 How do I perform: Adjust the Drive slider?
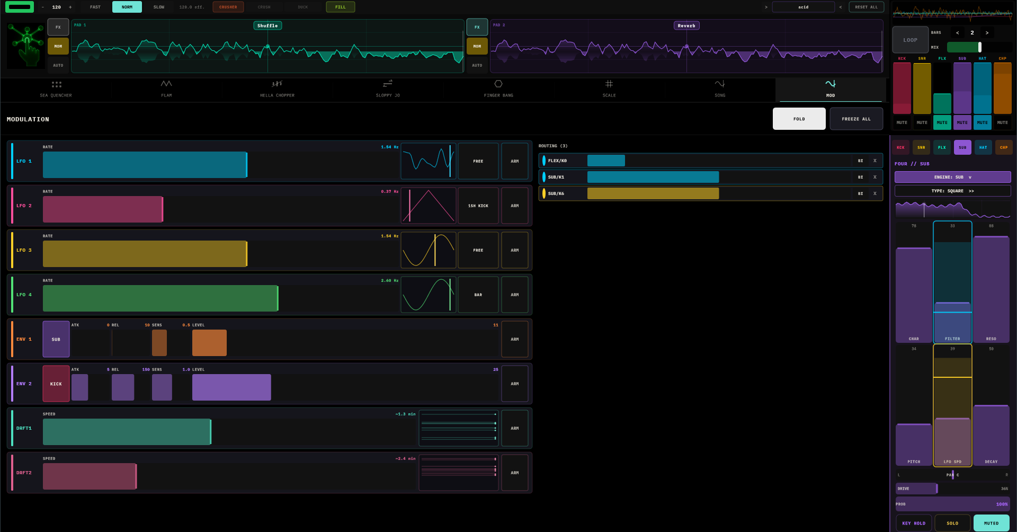[x=952, y=489]
